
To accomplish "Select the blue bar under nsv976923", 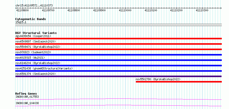I will pos(119,55).
